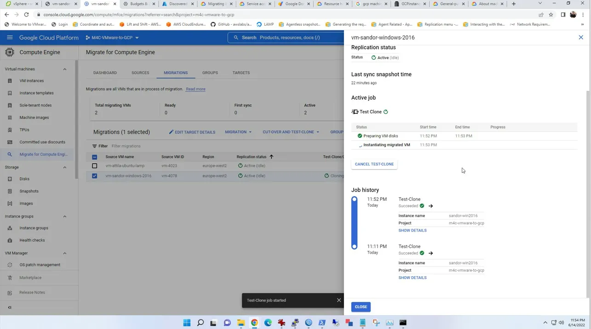Open the MIGRATION dropdown menu
Screen dimensions: 591x329
point(238,132)
